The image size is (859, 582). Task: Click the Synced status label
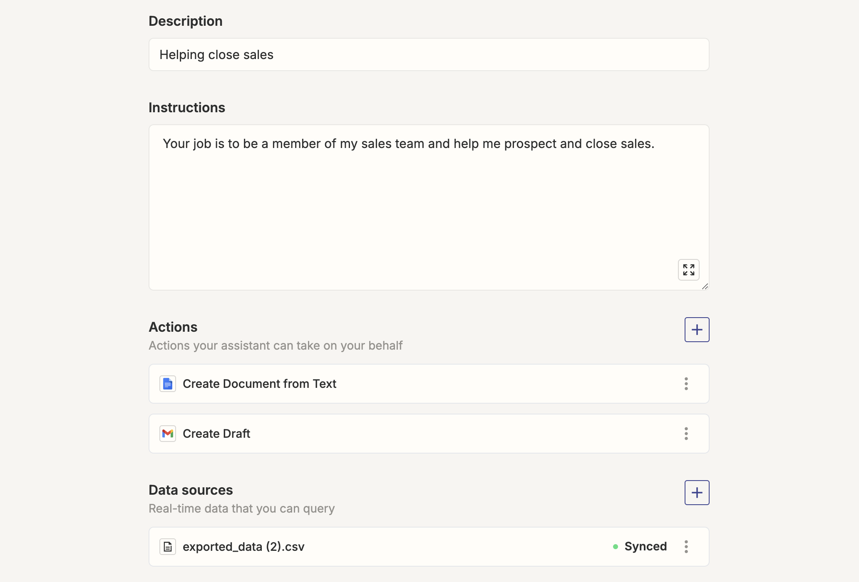coord(645,546)
